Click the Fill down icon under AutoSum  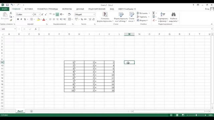point(154,17)
